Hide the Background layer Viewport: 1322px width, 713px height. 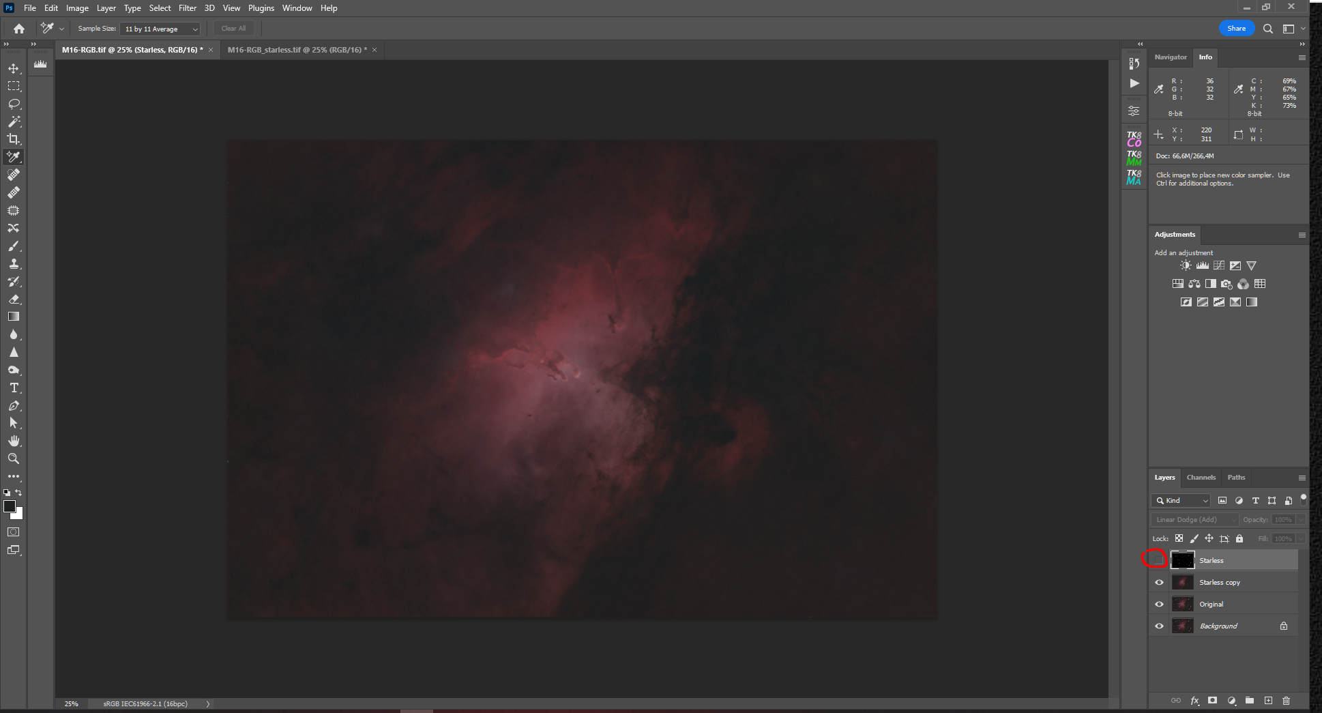tap(1158, 626)
